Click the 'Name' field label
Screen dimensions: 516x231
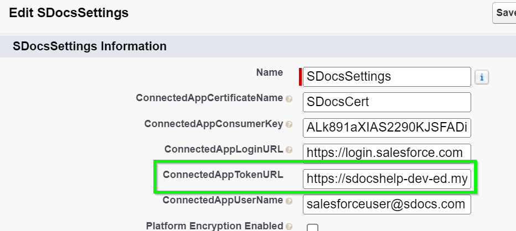click(x=270, y=72)
